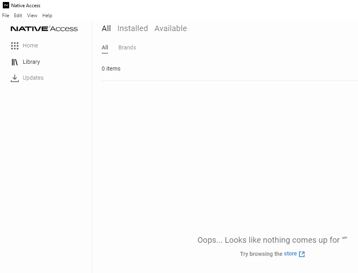The height and width of the screenshot is (273, 358).
Task: Click the Library books icon
Action: (x=15, y=62)
